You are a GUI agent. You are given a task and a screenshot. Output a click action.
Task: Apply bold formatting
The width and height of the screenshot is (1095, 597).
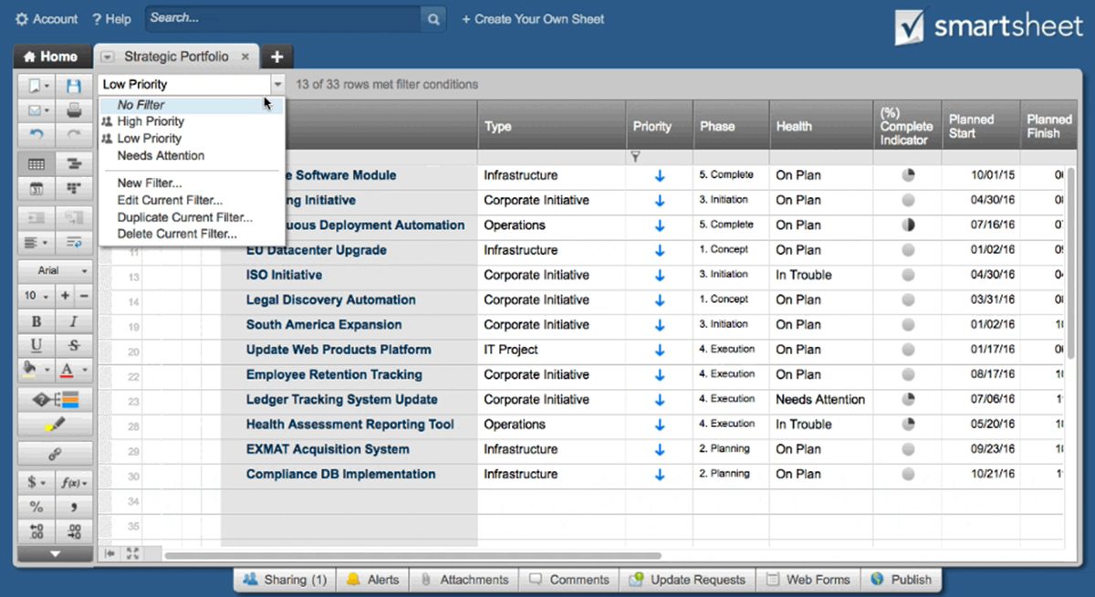coord(36,319)
